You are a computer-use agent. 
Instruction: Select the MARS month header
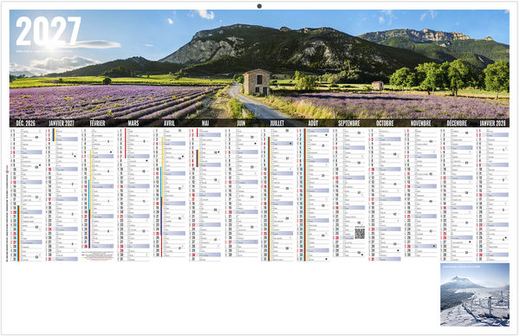[x=133, y=123]
